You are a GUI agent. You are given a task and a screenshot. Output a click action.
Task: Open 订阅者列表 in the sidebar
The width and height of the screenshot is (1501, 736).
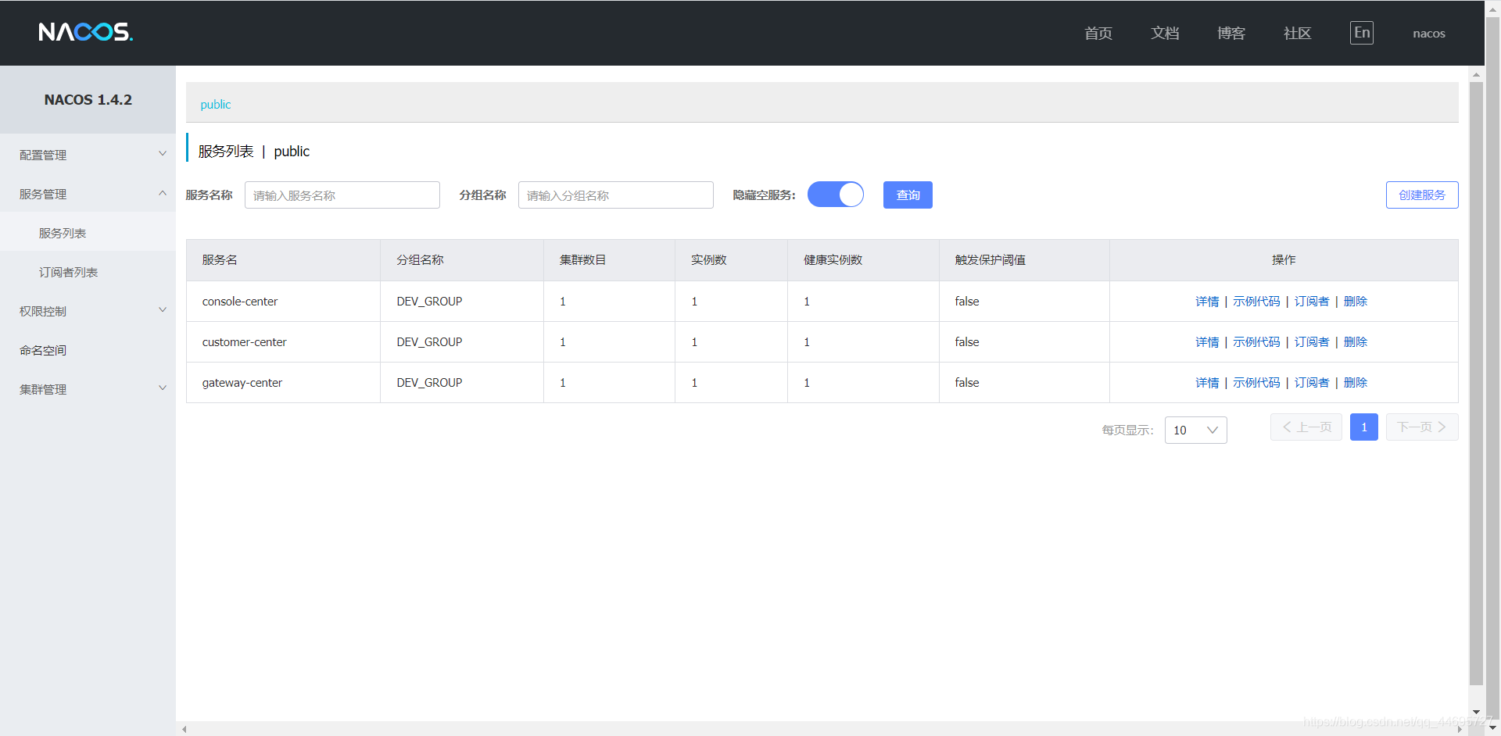pyautogui.click(x=88, y=272)
